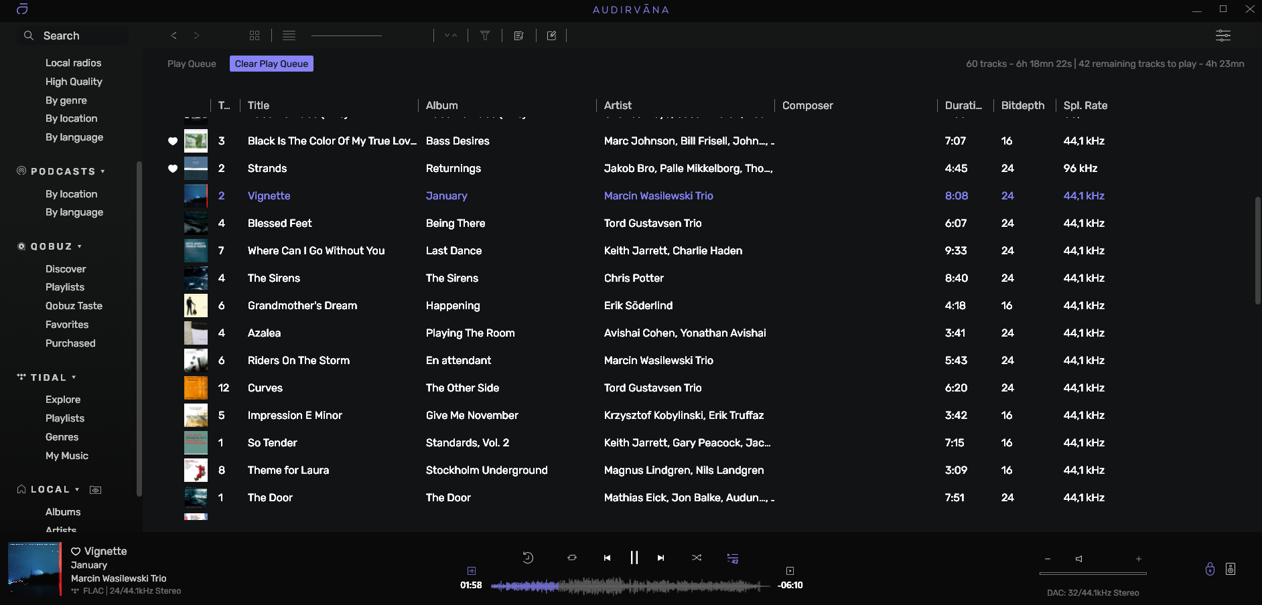Open the January album link in Vignette row
The height and width of the screenshot is (605, 1262).
pyautogui.click(x=447, y=196)
